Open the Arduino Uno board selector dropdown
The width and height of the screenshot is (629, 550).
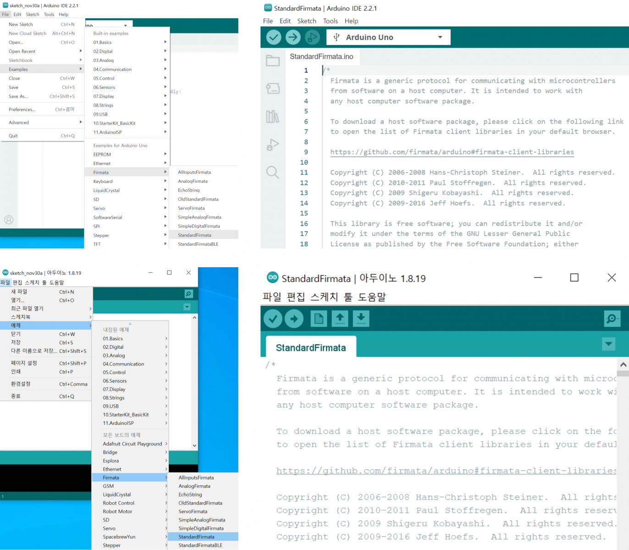click(388, 38)
